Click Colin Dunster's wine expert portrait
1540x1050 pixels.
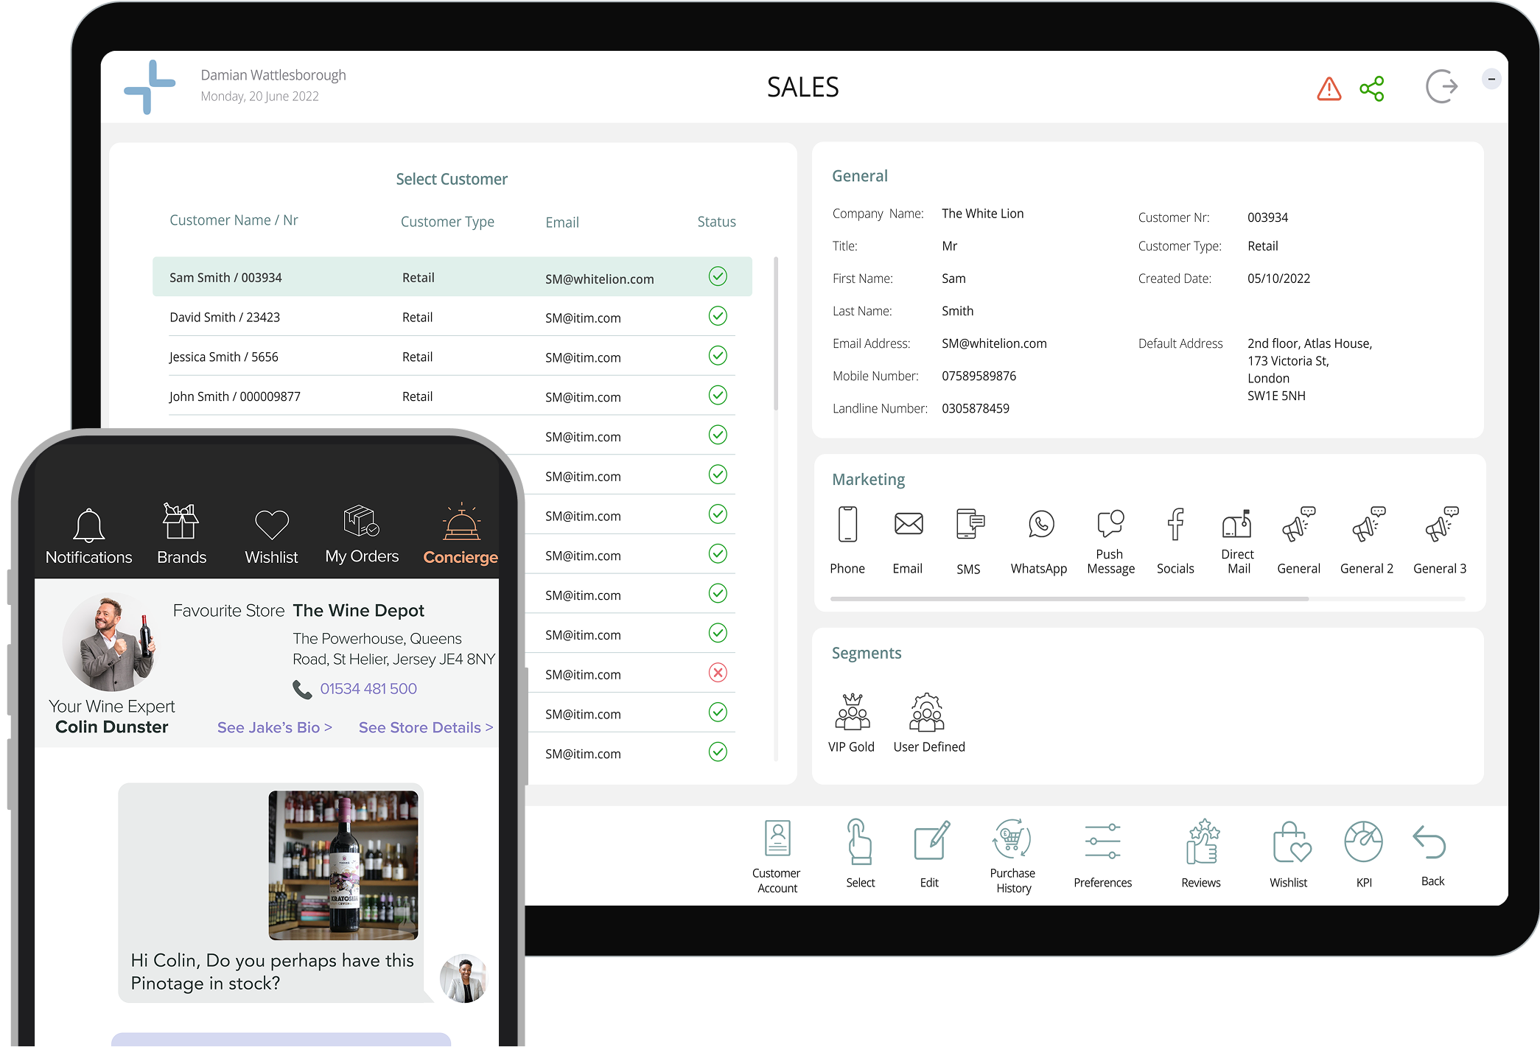tap(111, 642)
